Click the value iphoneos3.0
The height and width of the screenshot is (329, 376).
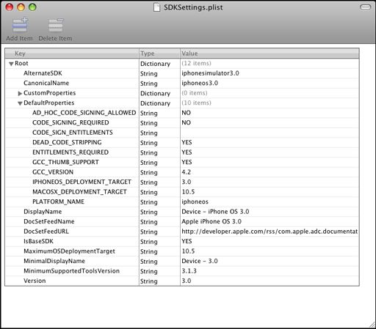click(200, 83)
